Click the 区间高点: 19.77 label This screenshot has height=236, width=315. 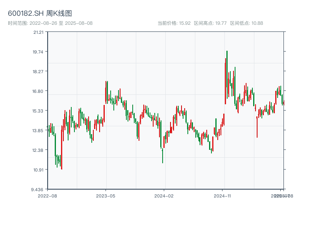pyautogui.click(x=210, y=23)
